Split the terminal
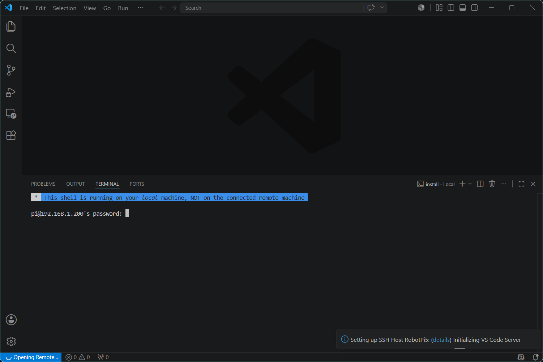This screenshot has width=543, height=362. (x=480, y=184)
